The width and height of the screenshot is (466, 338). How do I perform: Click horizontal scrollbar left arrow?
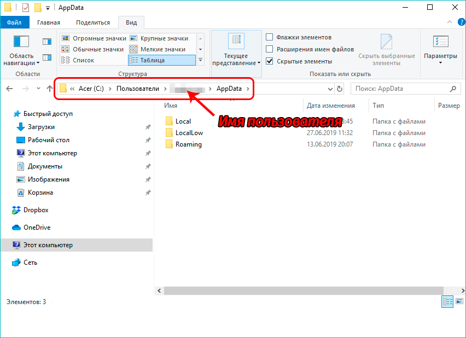click(159, 290)
